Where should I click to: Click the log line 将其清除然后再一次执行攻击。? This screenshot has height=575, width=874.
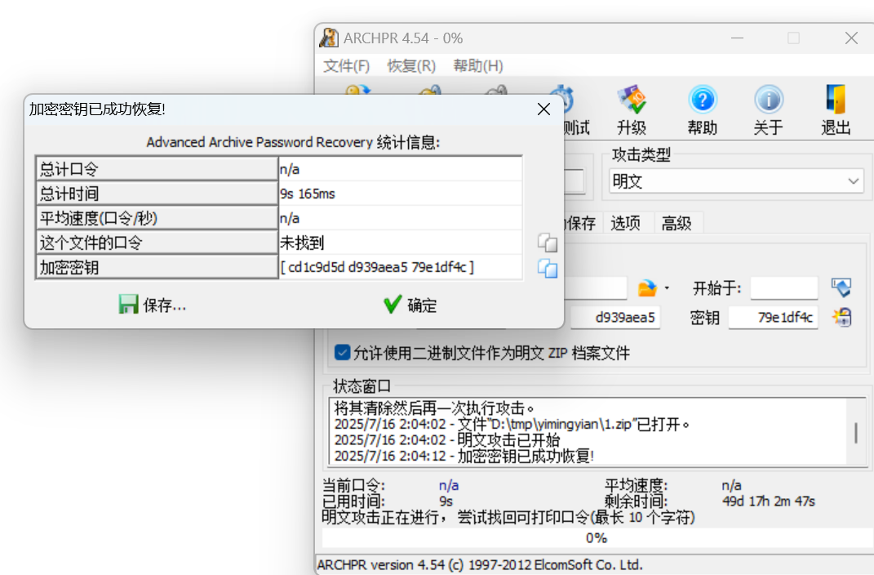(x=434, y=408)
